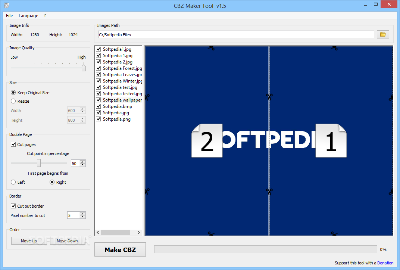Open the File menu
The width and height of the screenshot is (400, 270).
tap(9, 16)
